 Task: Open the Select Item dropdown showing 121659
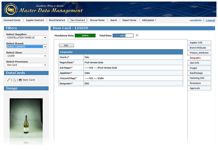[26, 56]
